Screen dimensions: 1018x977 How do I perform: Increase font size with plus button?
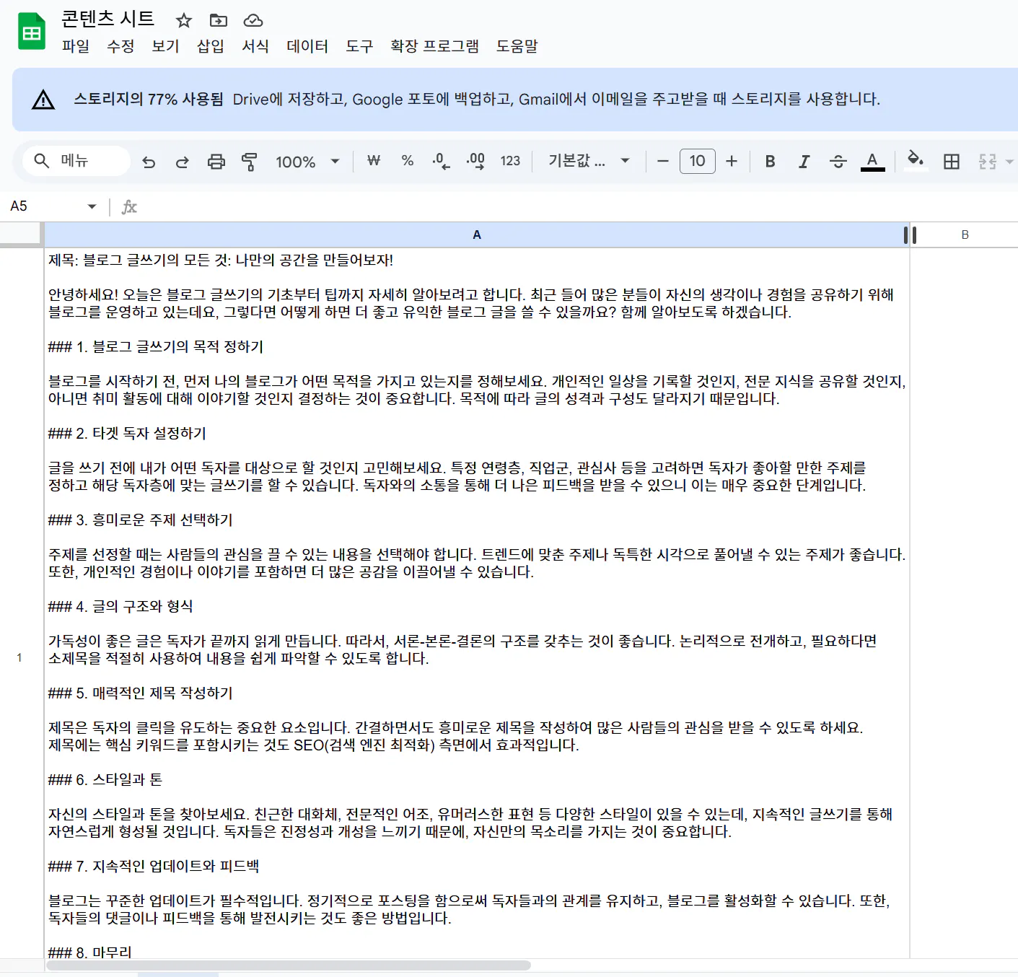(732, 161)
